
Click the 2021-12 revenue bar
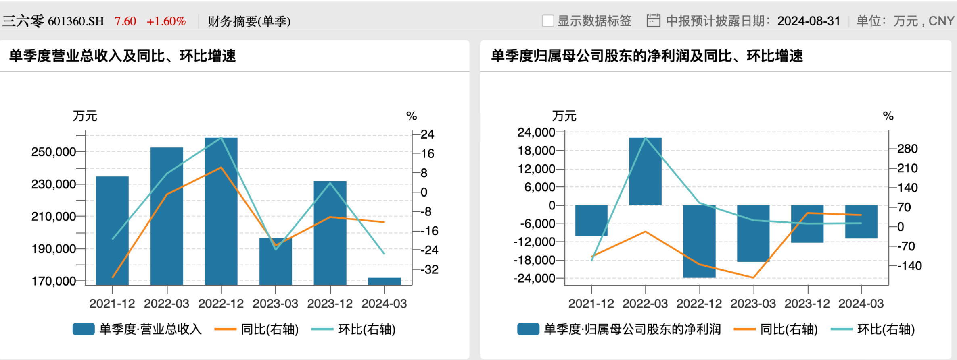tap(112, 231)
